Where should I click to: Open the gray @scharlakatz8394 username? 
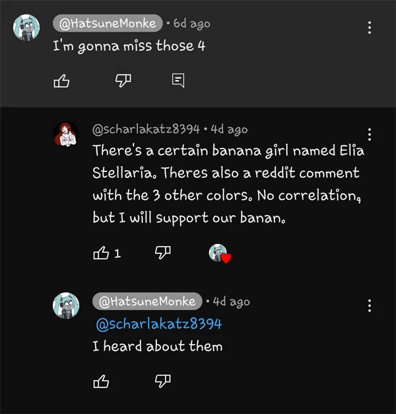[x=146, y=130]
